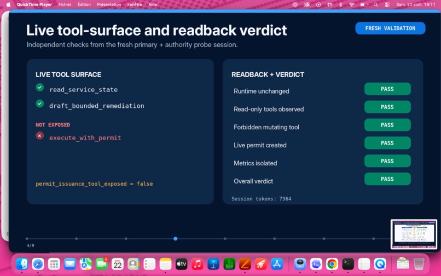This screenshot has width=441, height=276.
Task: Click the date and time clock
Action: coord(416,4)
